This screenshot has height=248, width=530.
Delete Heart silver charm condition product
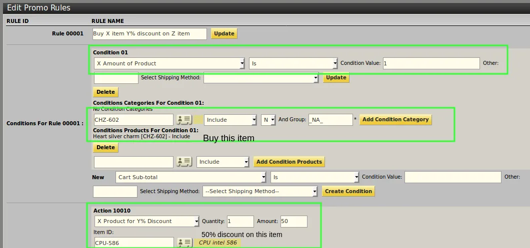tap(106, 147)
